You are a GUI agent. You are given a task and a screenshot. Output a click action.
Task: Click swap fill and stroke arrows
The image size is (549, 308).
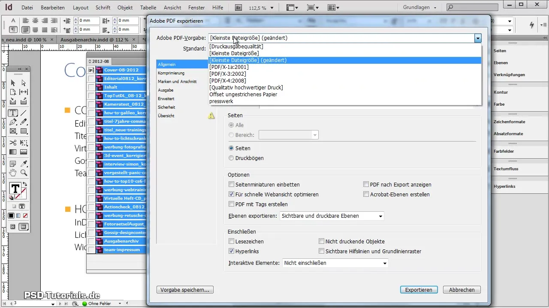click(24, 184)
